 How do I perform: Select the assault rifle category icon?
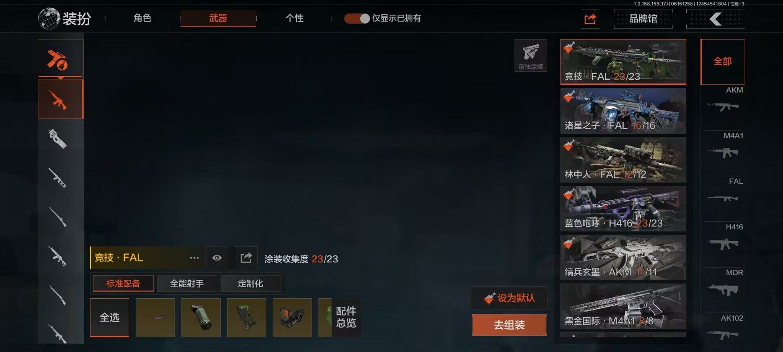click(x=60, y=99)
